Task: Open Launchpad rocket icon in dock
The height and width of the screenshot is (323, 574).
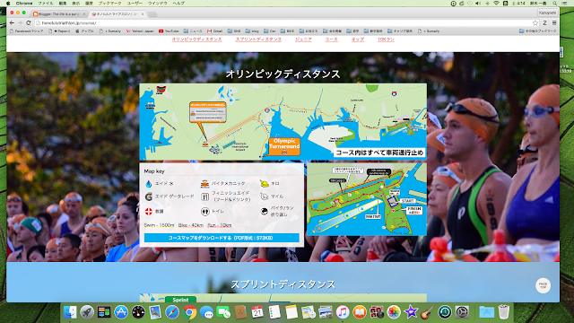Action: pos(87,312)
